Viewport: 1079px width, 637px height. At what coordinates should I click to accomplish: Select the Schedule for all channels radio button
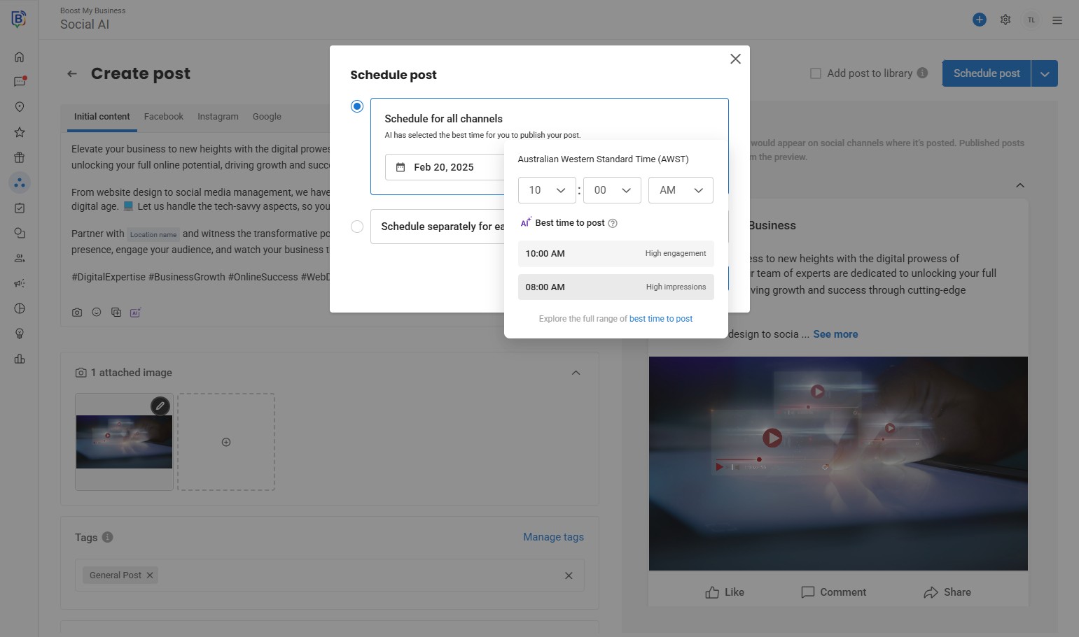coord(357,106)
